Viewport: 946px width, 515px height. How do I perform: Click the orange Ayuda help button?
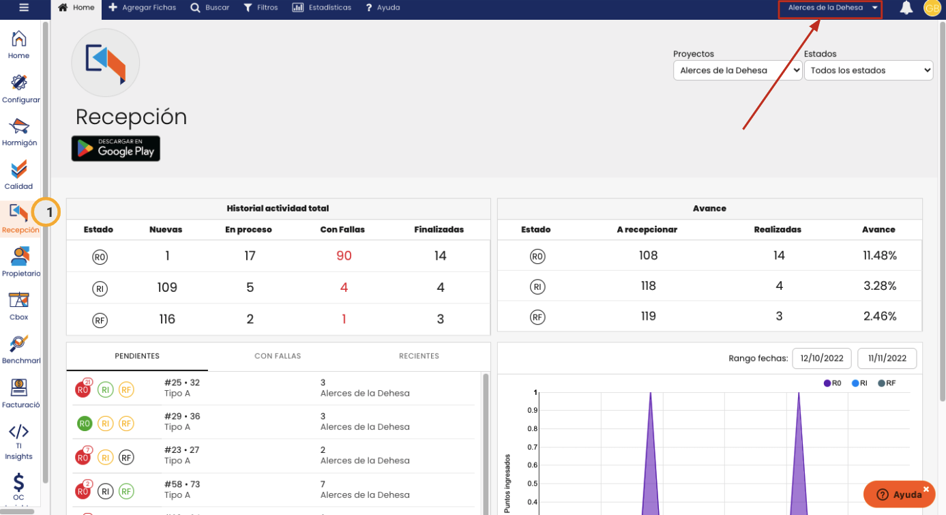coord(899,495)
